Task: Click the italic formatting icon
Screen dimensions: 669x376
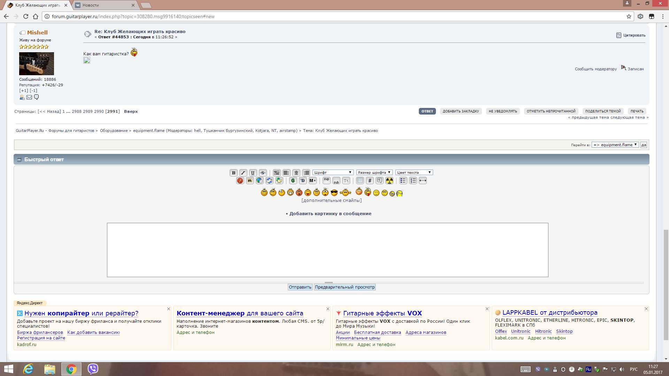Action: [243, 173]
